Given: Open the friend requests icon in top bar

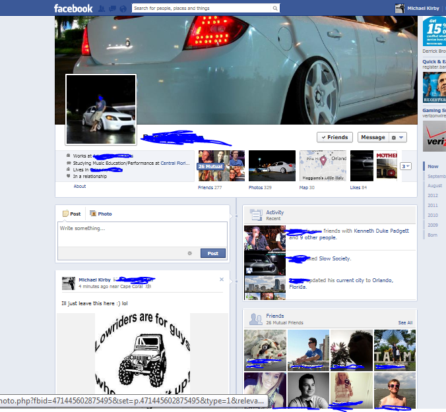Looking at the screenshot, I should pyautogui.click(x=102, y=9).
